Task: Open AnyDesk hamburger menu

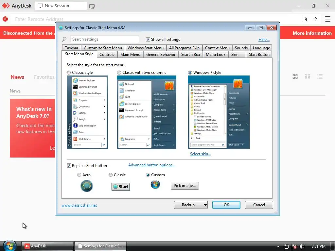Action: [x=328, y=19]
